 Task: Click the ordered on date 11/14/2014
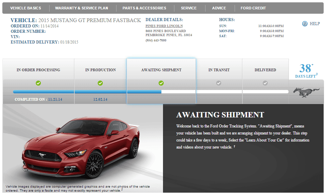(50, 26)
